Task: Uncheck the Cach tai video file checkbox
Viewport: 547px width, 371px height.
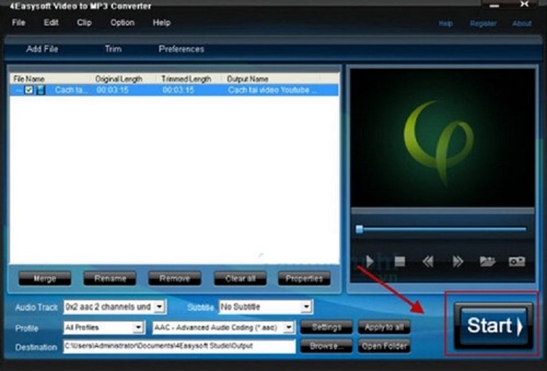Action: [x=29, y=90]
